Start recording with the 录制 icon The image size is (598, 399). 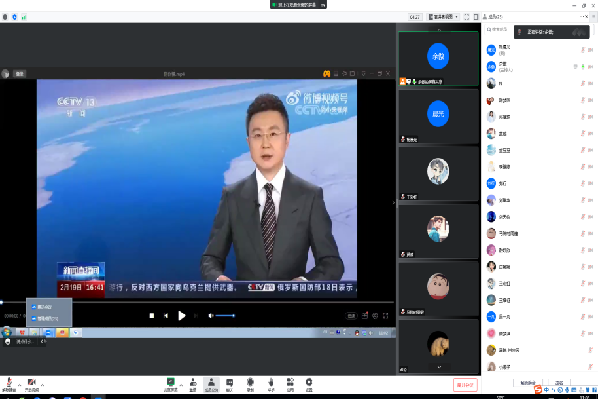point(250,383)
